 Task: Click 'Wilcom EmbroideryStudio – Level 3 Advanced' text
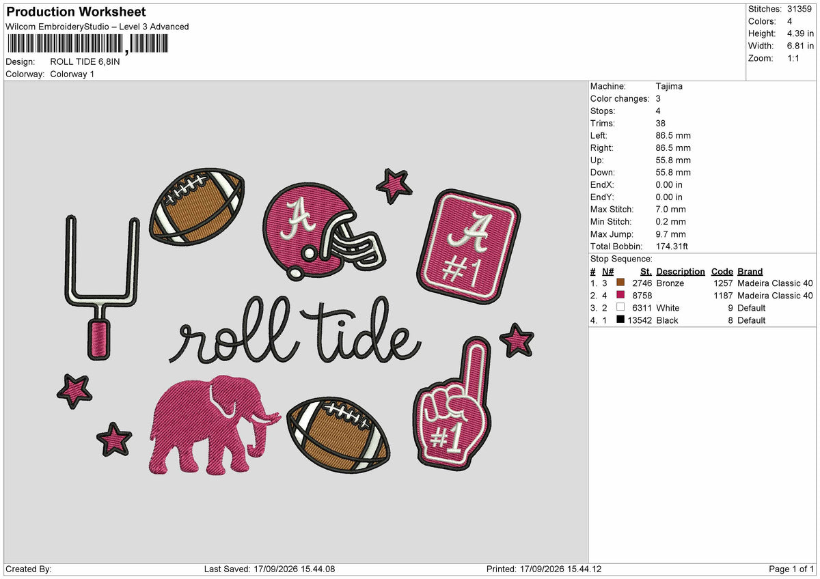tap(97, 27)
